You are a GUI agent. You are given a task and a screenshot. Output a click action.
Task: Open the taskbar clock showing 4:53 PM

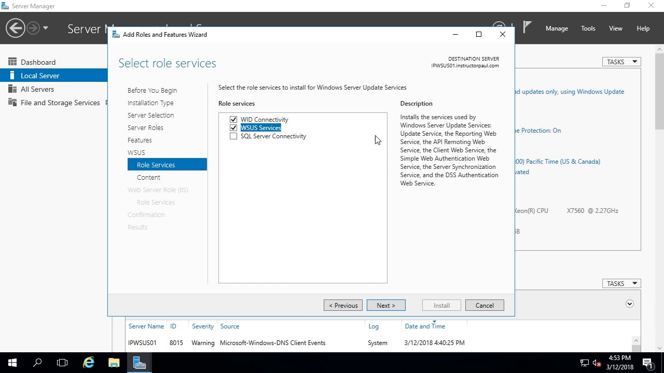pyautogui.click(x=620, y=363)
